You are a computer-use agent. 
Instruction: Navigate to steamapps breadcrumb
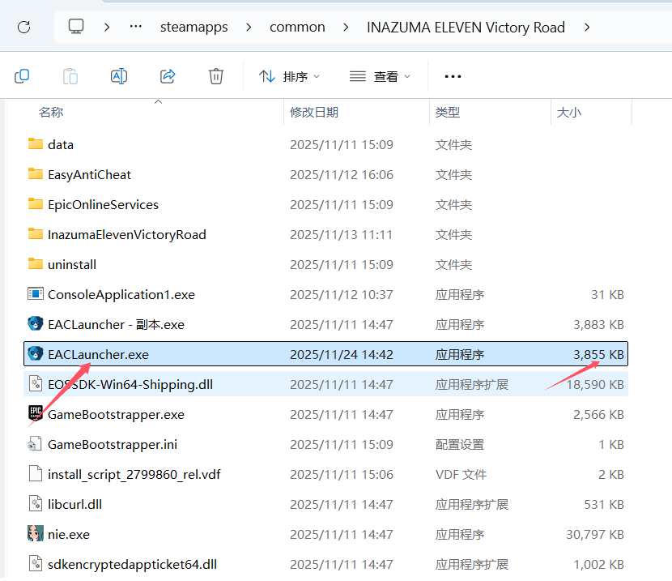[193, 27]
